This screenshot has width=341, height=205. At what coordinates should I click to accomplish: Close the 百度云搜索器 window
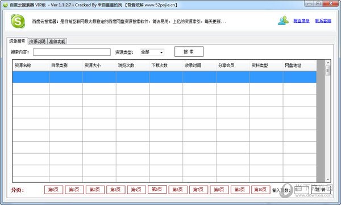pos(331,3)
